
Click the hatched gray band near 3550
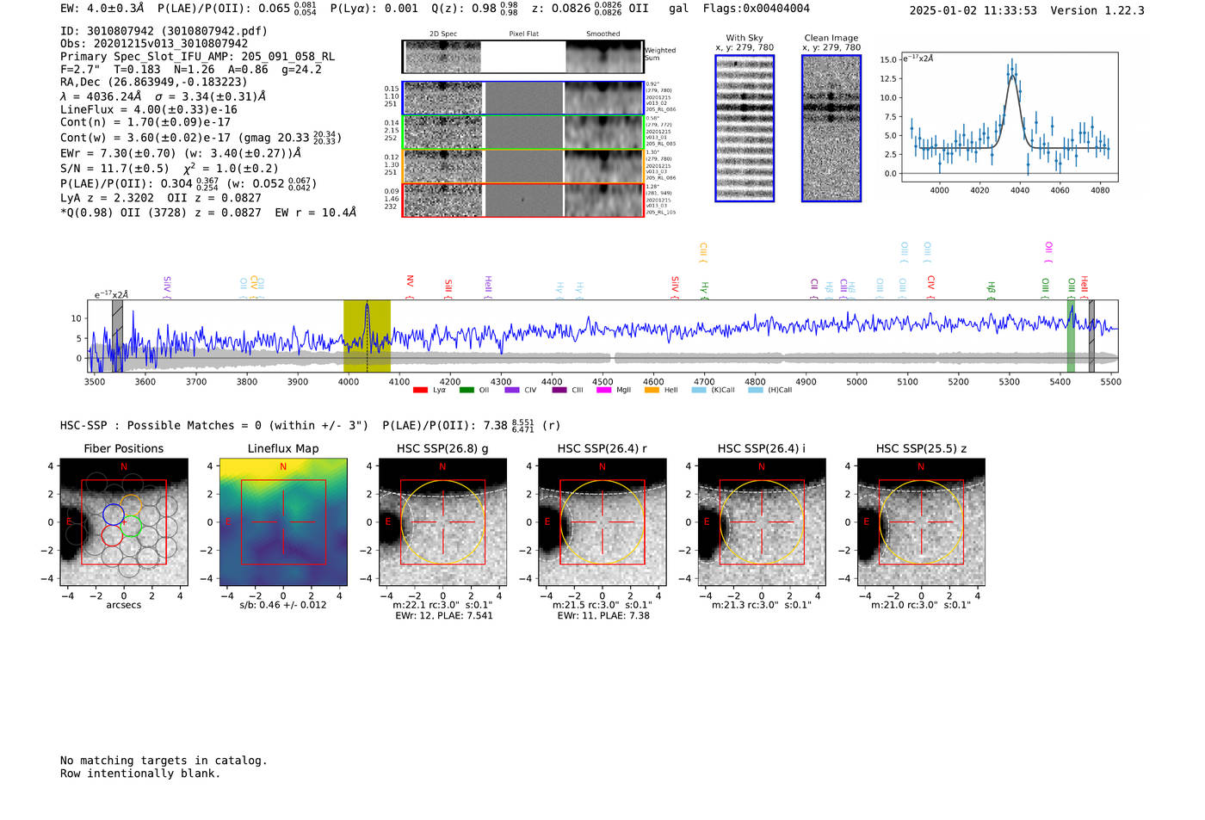[x=117, y=336]
